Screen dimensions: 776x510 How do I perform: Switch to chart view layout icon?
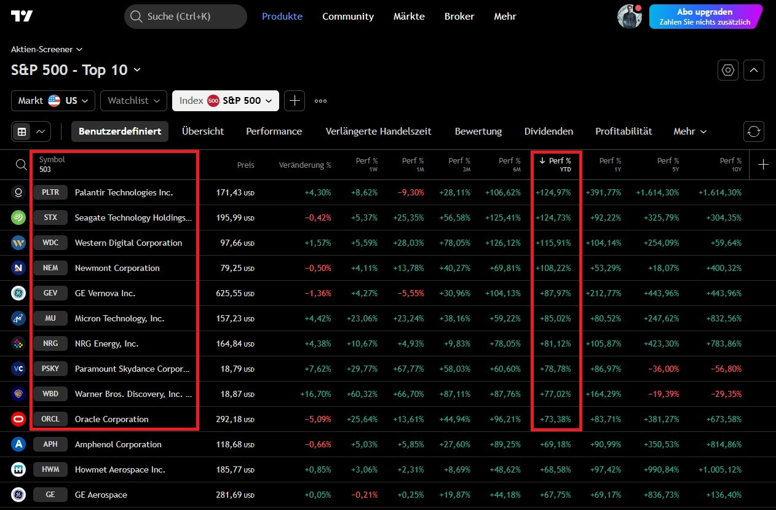[41, 131]
